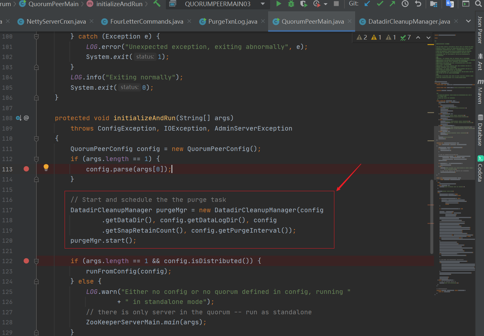Open Project Structure icon
Viewport: 484px width, 336px height.
point(434,4)
